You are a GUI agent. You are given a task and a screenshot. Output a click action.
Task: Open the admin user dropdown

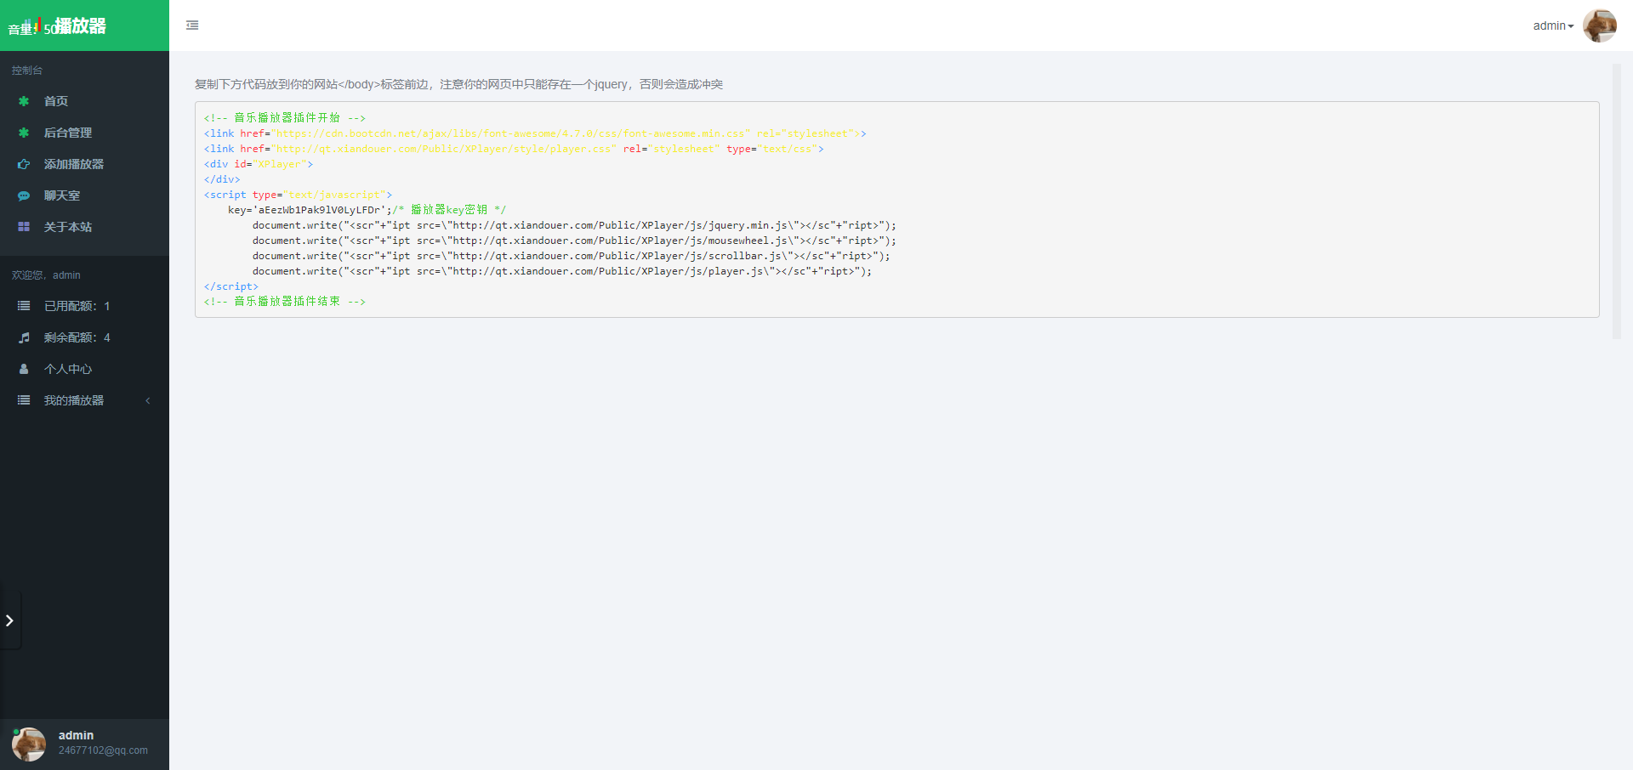1553,25
